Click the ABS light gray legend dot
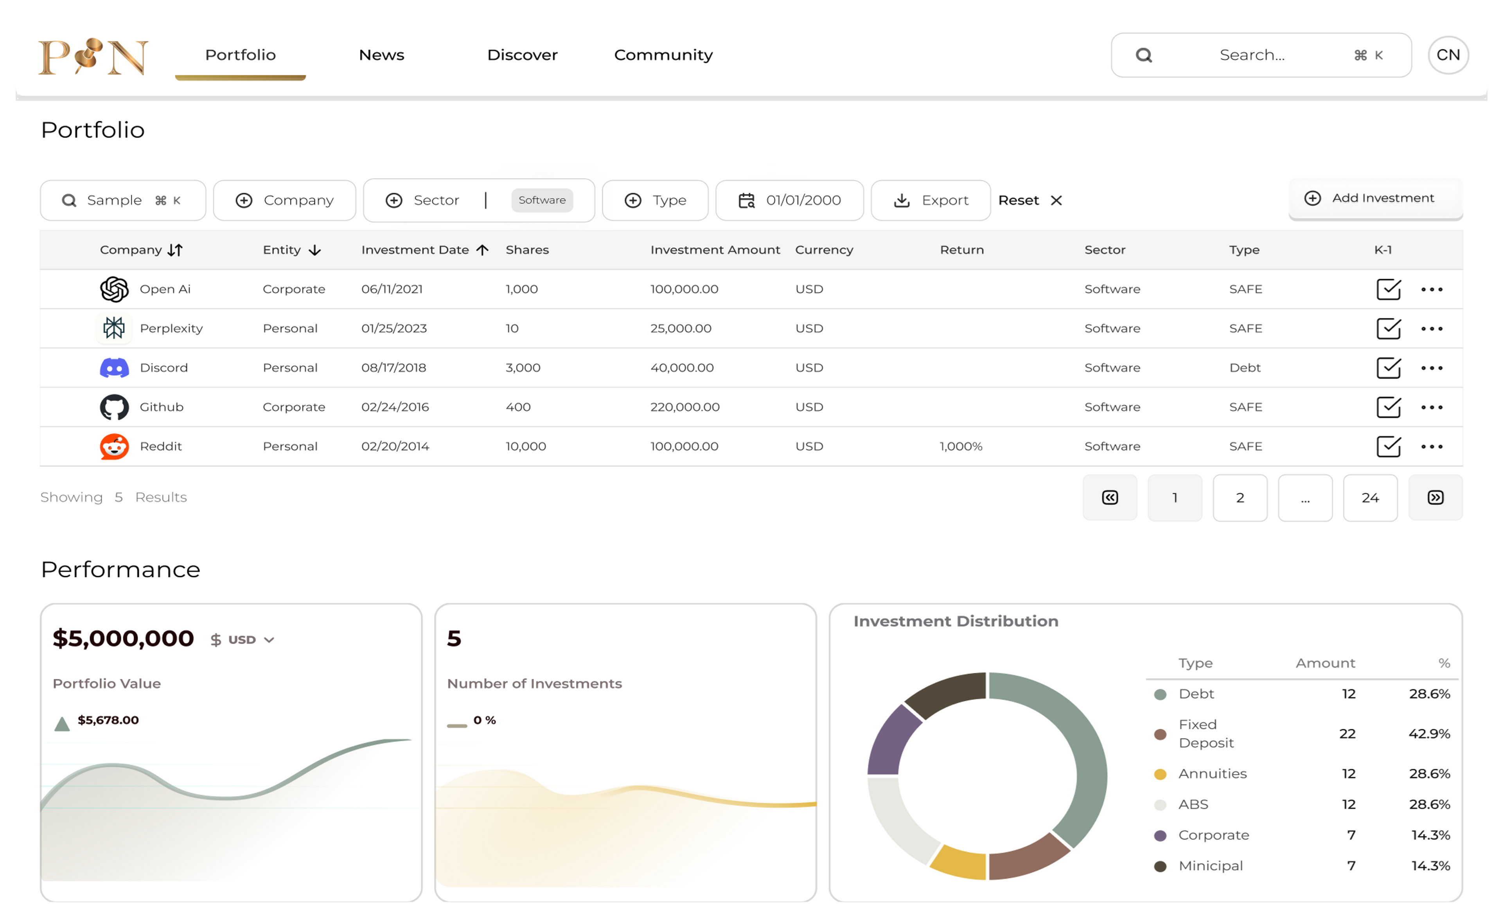Viewport: 1502px width, 917px height. tap(1160, 805)
